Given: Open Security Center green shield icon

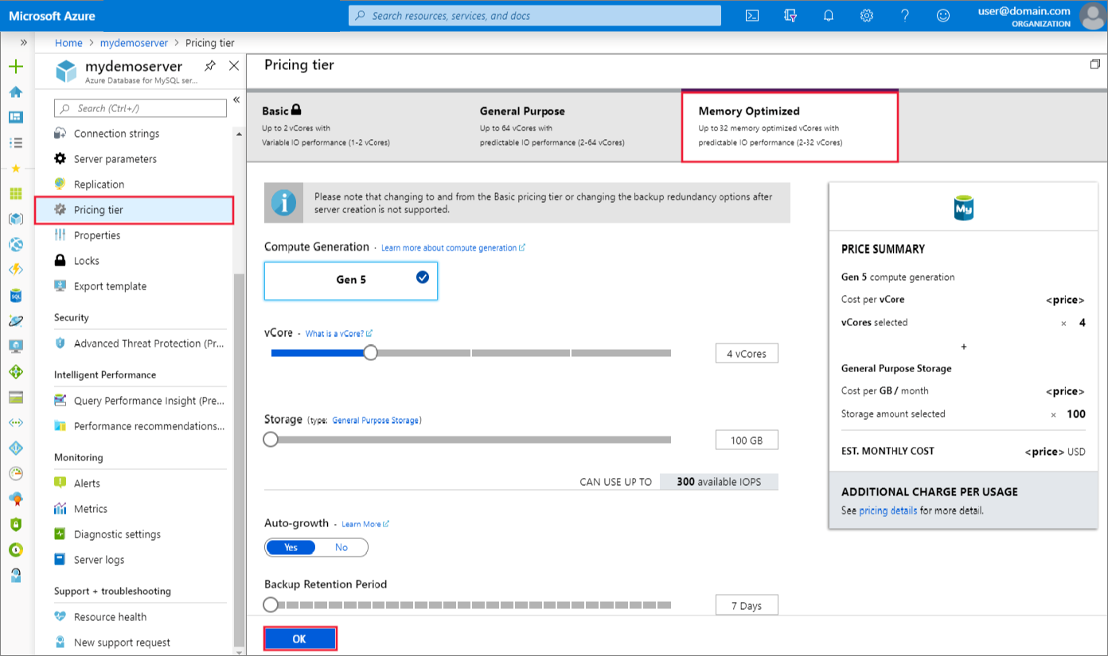Looking at the screenshot, I should point(15,525).
